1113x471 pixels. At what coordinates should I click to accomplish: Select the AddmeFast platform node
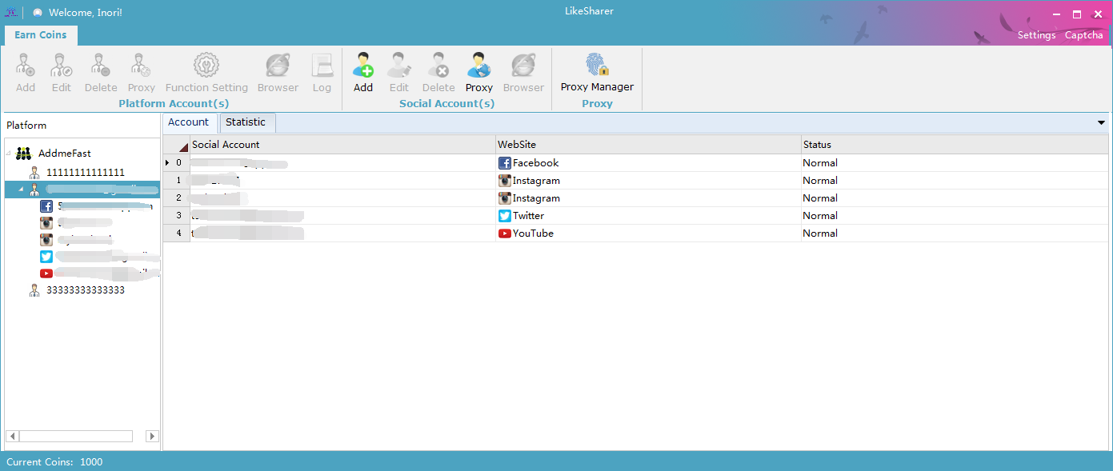(64, 154)
